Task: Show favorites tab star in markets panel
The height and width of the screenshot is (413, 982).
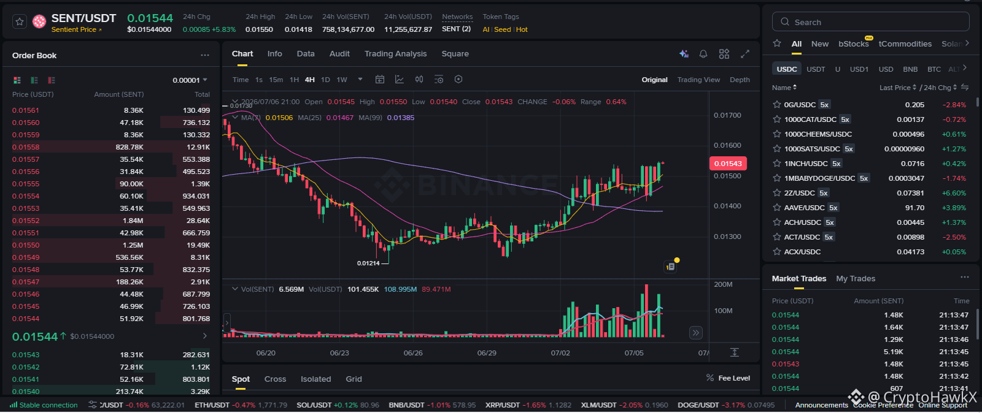Action: coord(777,44)
